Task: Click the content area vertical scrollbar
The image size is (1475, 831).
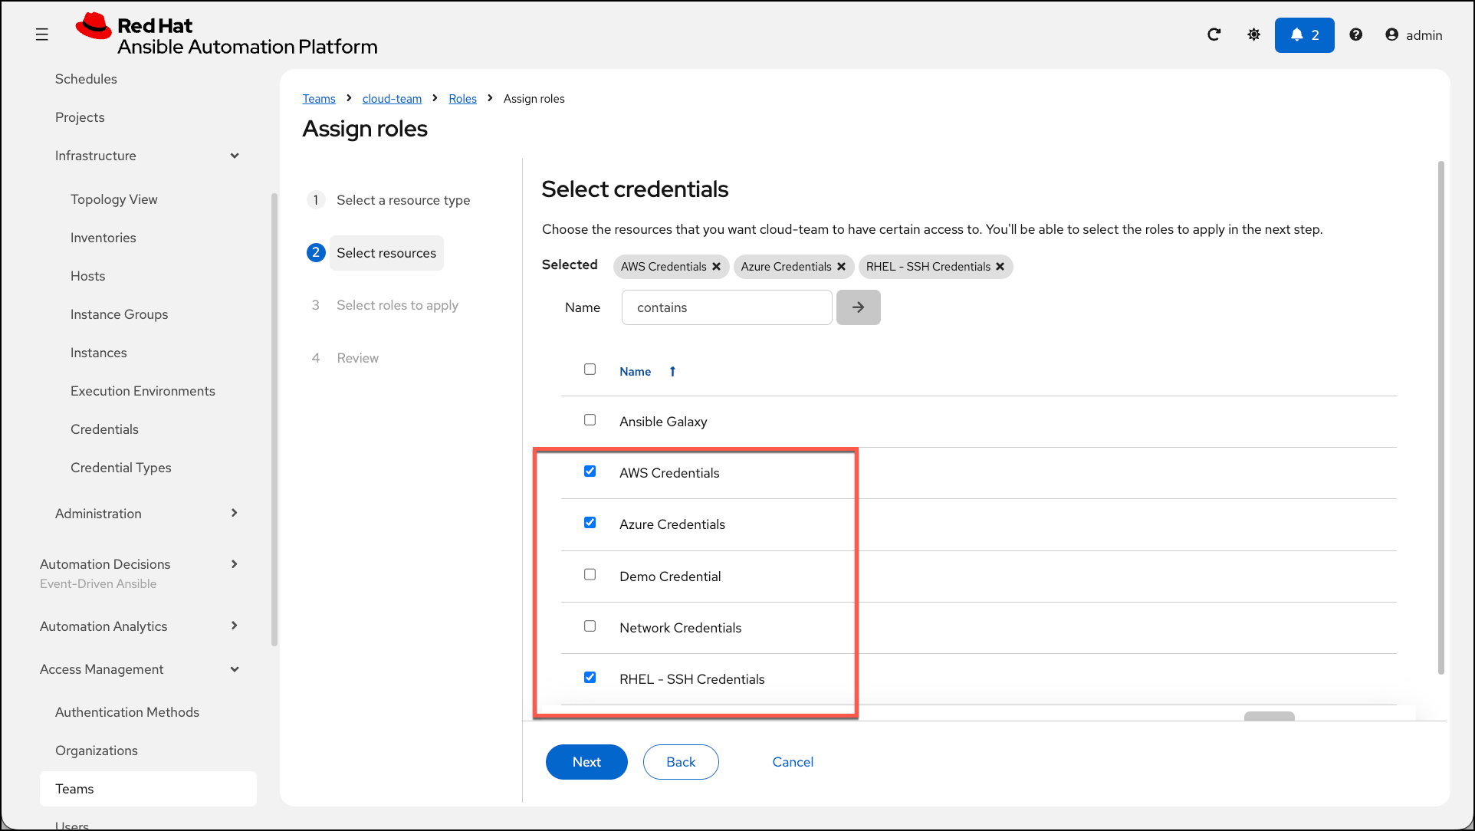Action: click(x=1441, y=418)
